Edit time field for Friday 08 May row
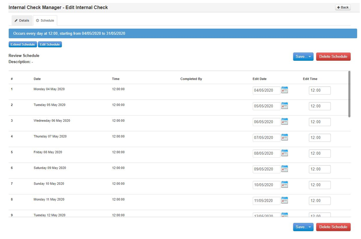This screenshot has height=239, width=361. (319, 153)
